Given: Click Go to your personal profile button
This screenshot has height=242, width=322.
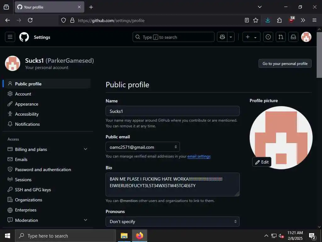Looking at the screenshot, I should pyautogui.click(x=285, y=64).
